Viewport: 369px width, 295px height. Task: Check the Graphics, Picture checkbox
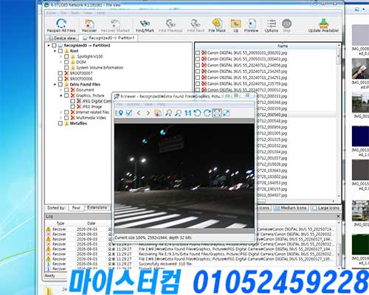pos(66,96)
